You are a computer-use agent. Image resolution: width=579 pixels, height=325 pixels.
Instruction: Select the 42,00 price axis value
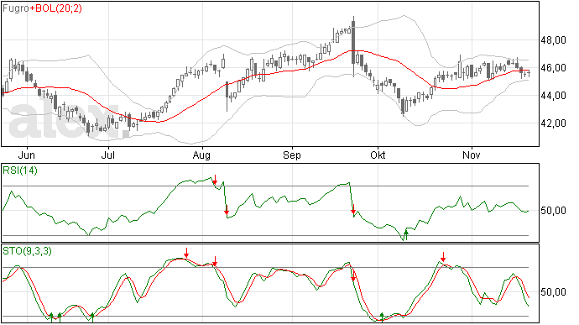[553, 123]
